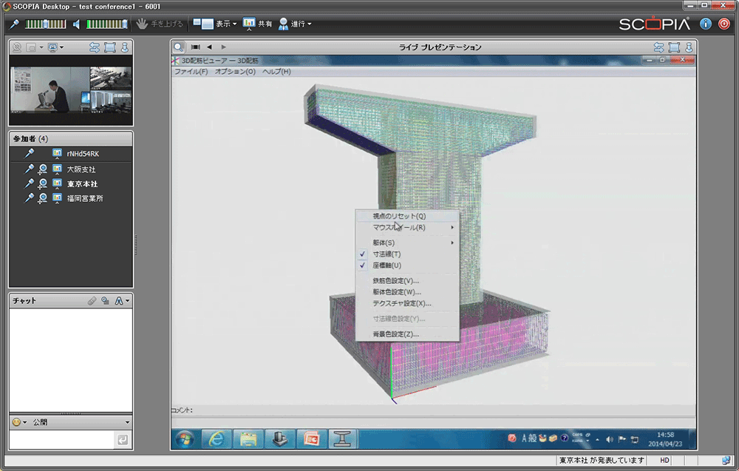Make the video panel full screen

point(110,47)
